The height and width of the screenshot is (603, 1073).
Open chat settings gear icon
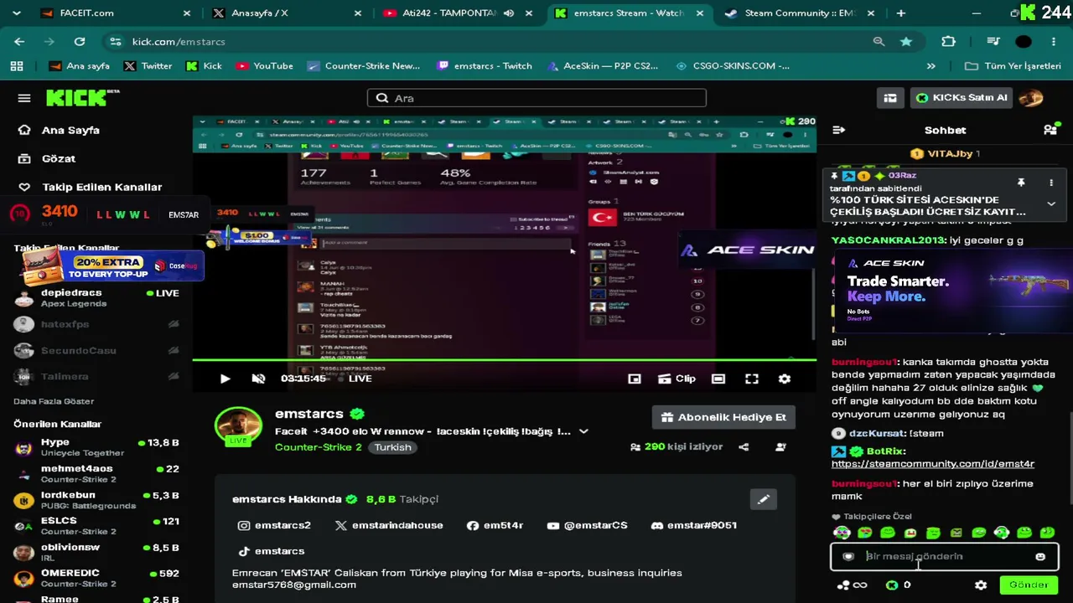[x=981, y=585]
